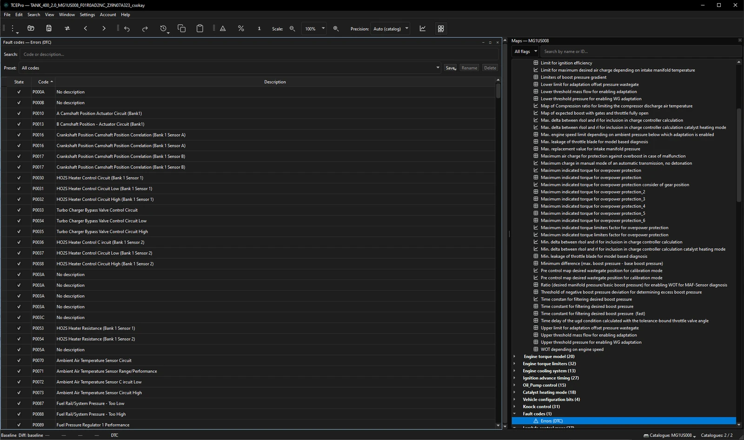Expand the Engine torque model group

[x=514, y=356]
